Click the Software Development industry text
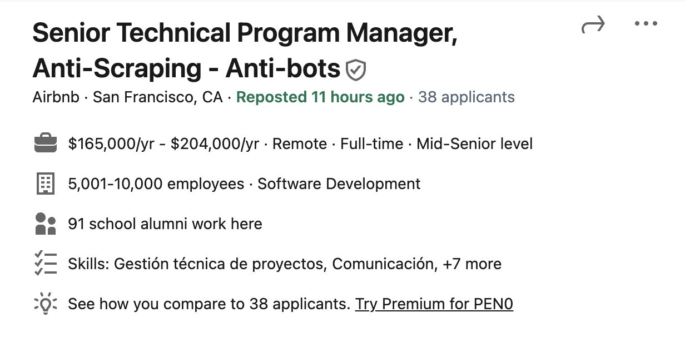 (x=339, y=184)
